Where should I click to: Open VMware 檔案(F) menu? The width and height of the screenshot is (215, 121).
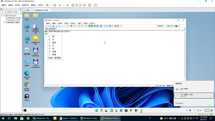tap(4, 5)
